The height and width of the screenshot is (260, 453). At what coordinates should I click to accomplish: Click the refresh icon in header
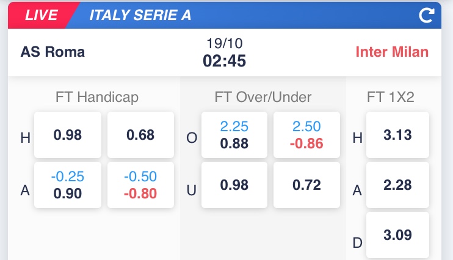426,16
